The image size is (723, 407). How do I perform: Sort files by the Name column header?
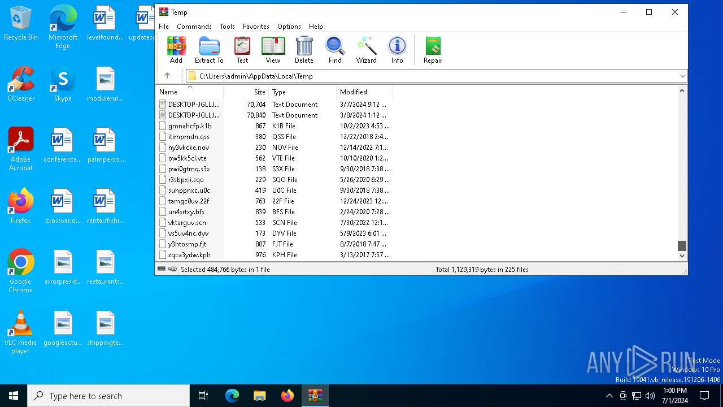[190, 92]
